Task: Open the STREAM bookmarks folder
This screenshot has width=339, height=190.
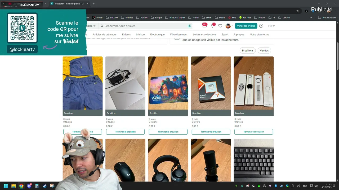Action: click(112, 18)
